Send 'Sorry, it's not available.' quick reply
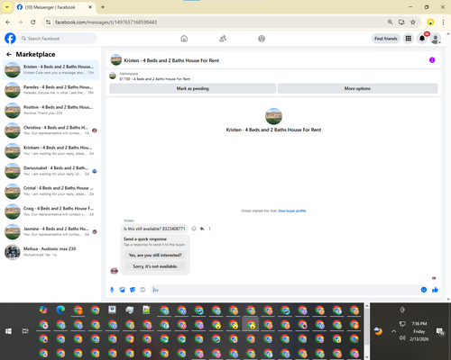The height and width of the screenshot is (360, 451). click(155, 266)
